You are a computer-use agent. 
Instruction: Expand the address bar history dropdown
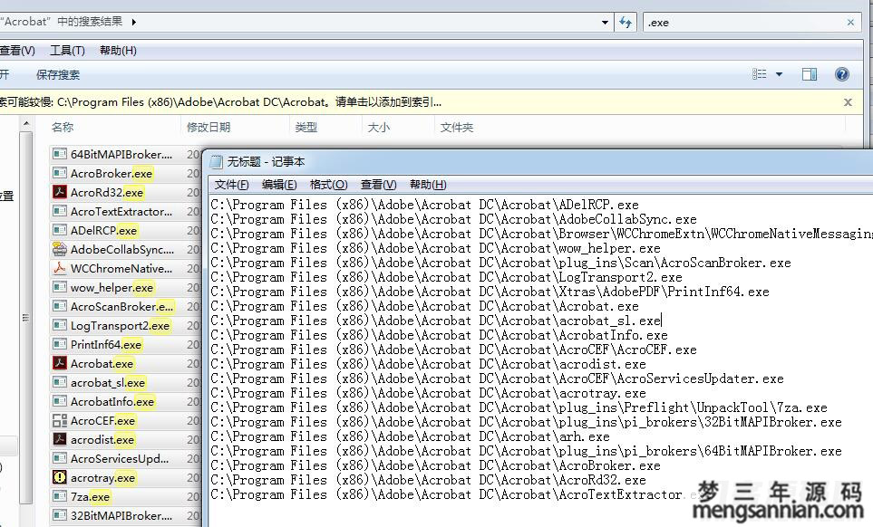point(606,23)
